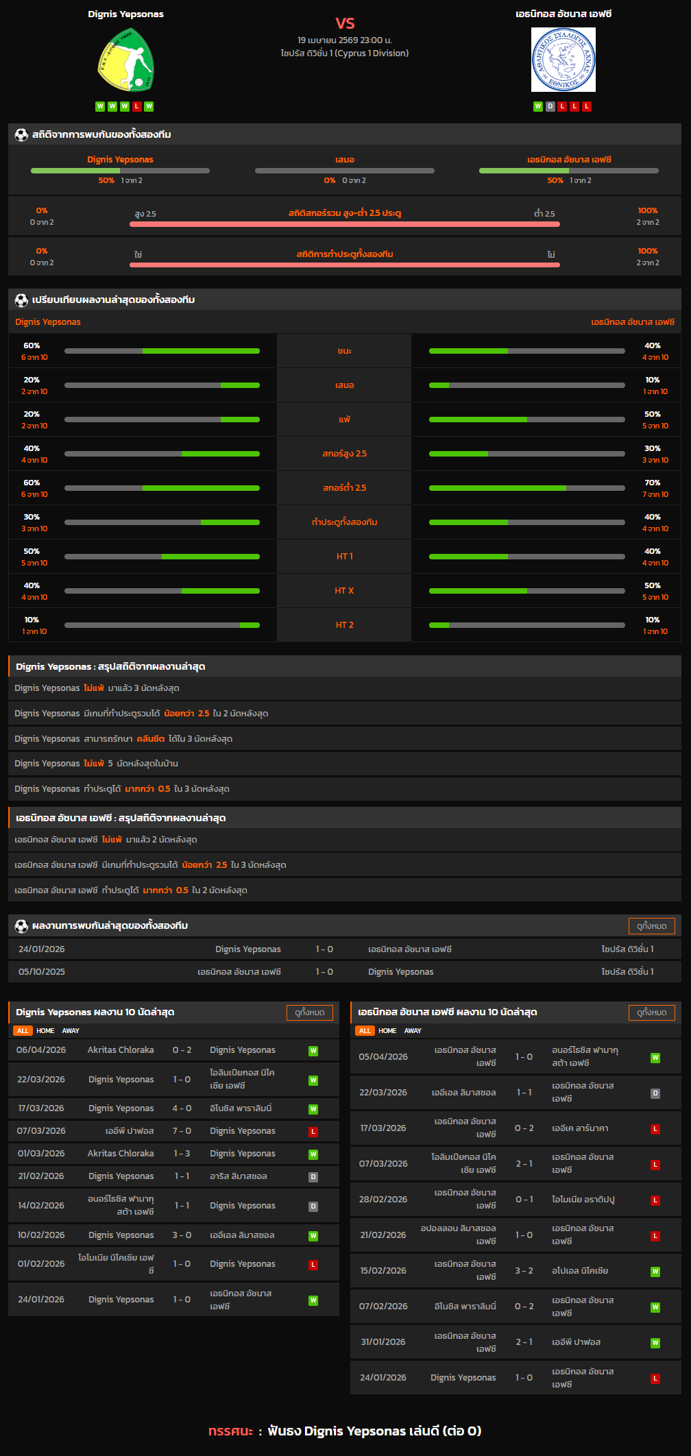Open the 24/01/2026 head-to-head match row
Screen dimensions: 691x1456
coord(345,949)
